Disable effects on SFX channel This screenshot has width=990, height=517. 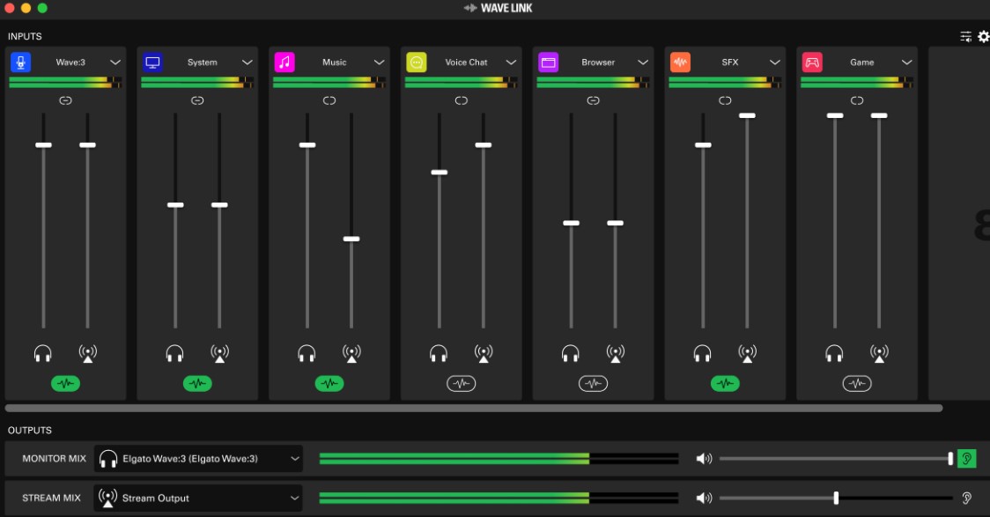(x=726, y=383)
